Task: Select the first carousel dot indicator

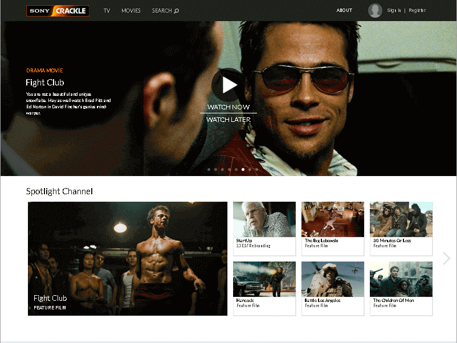Action: pyautogui.click(x=209, y=169)
